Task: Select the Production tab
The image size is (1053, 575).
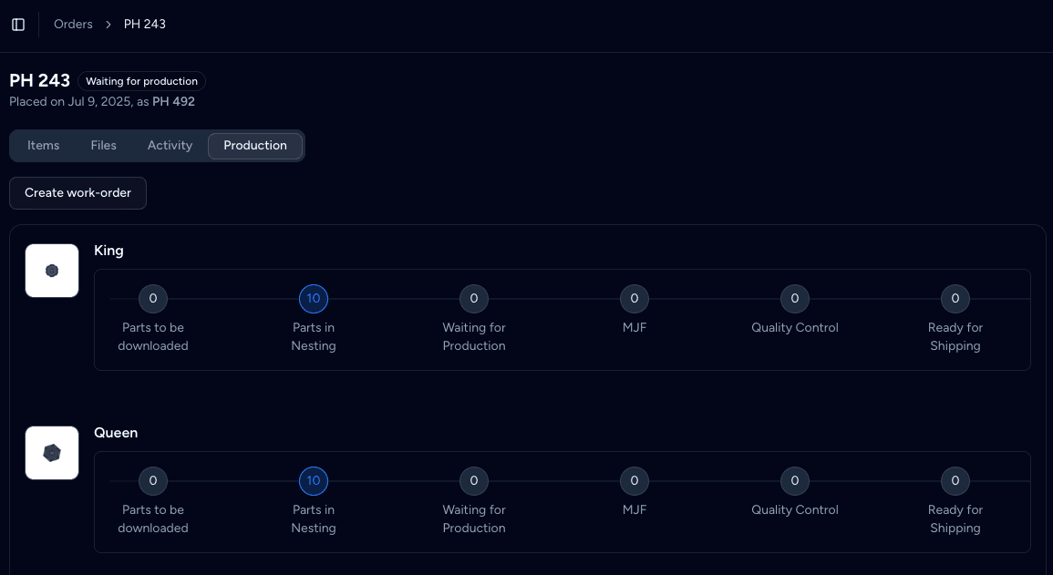Action: pyautogui.click(x=255, y=145)
